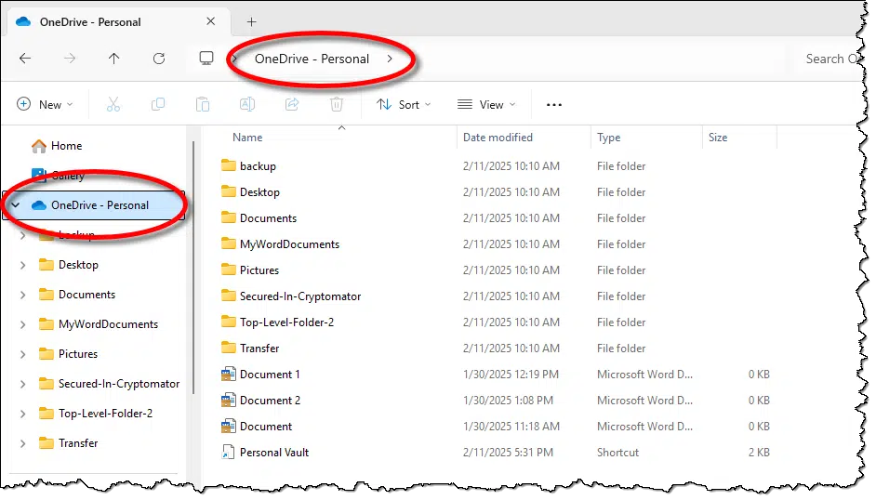
Task: Go up one folder level
Action: pos(113,59)
